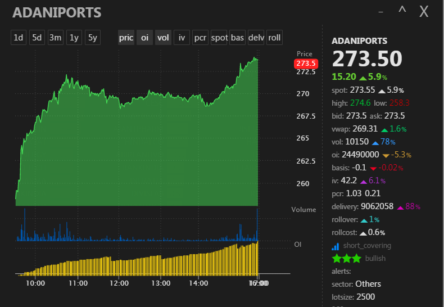The width and height of the screenshot is (444, 307).
Task: Enable the pcr chart series
Action: (200, 38)
